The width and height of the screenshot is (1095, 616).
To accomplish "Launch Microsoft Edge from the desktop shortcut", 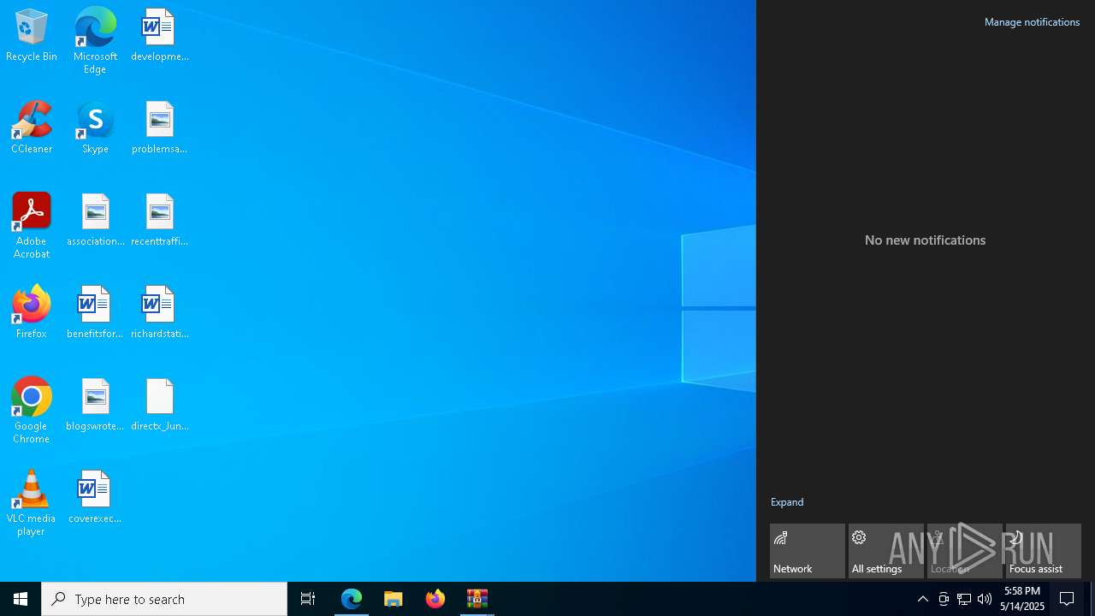I will 95,40.
